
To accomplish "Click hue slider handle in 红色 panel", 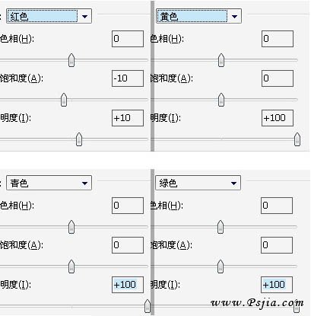I will [x=71, y=60].
